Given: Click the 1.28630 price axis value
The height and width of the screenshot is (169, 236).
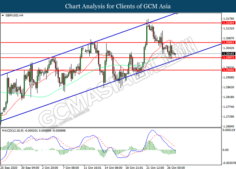Looking at the screenshot, I should [x=229, y=87].
